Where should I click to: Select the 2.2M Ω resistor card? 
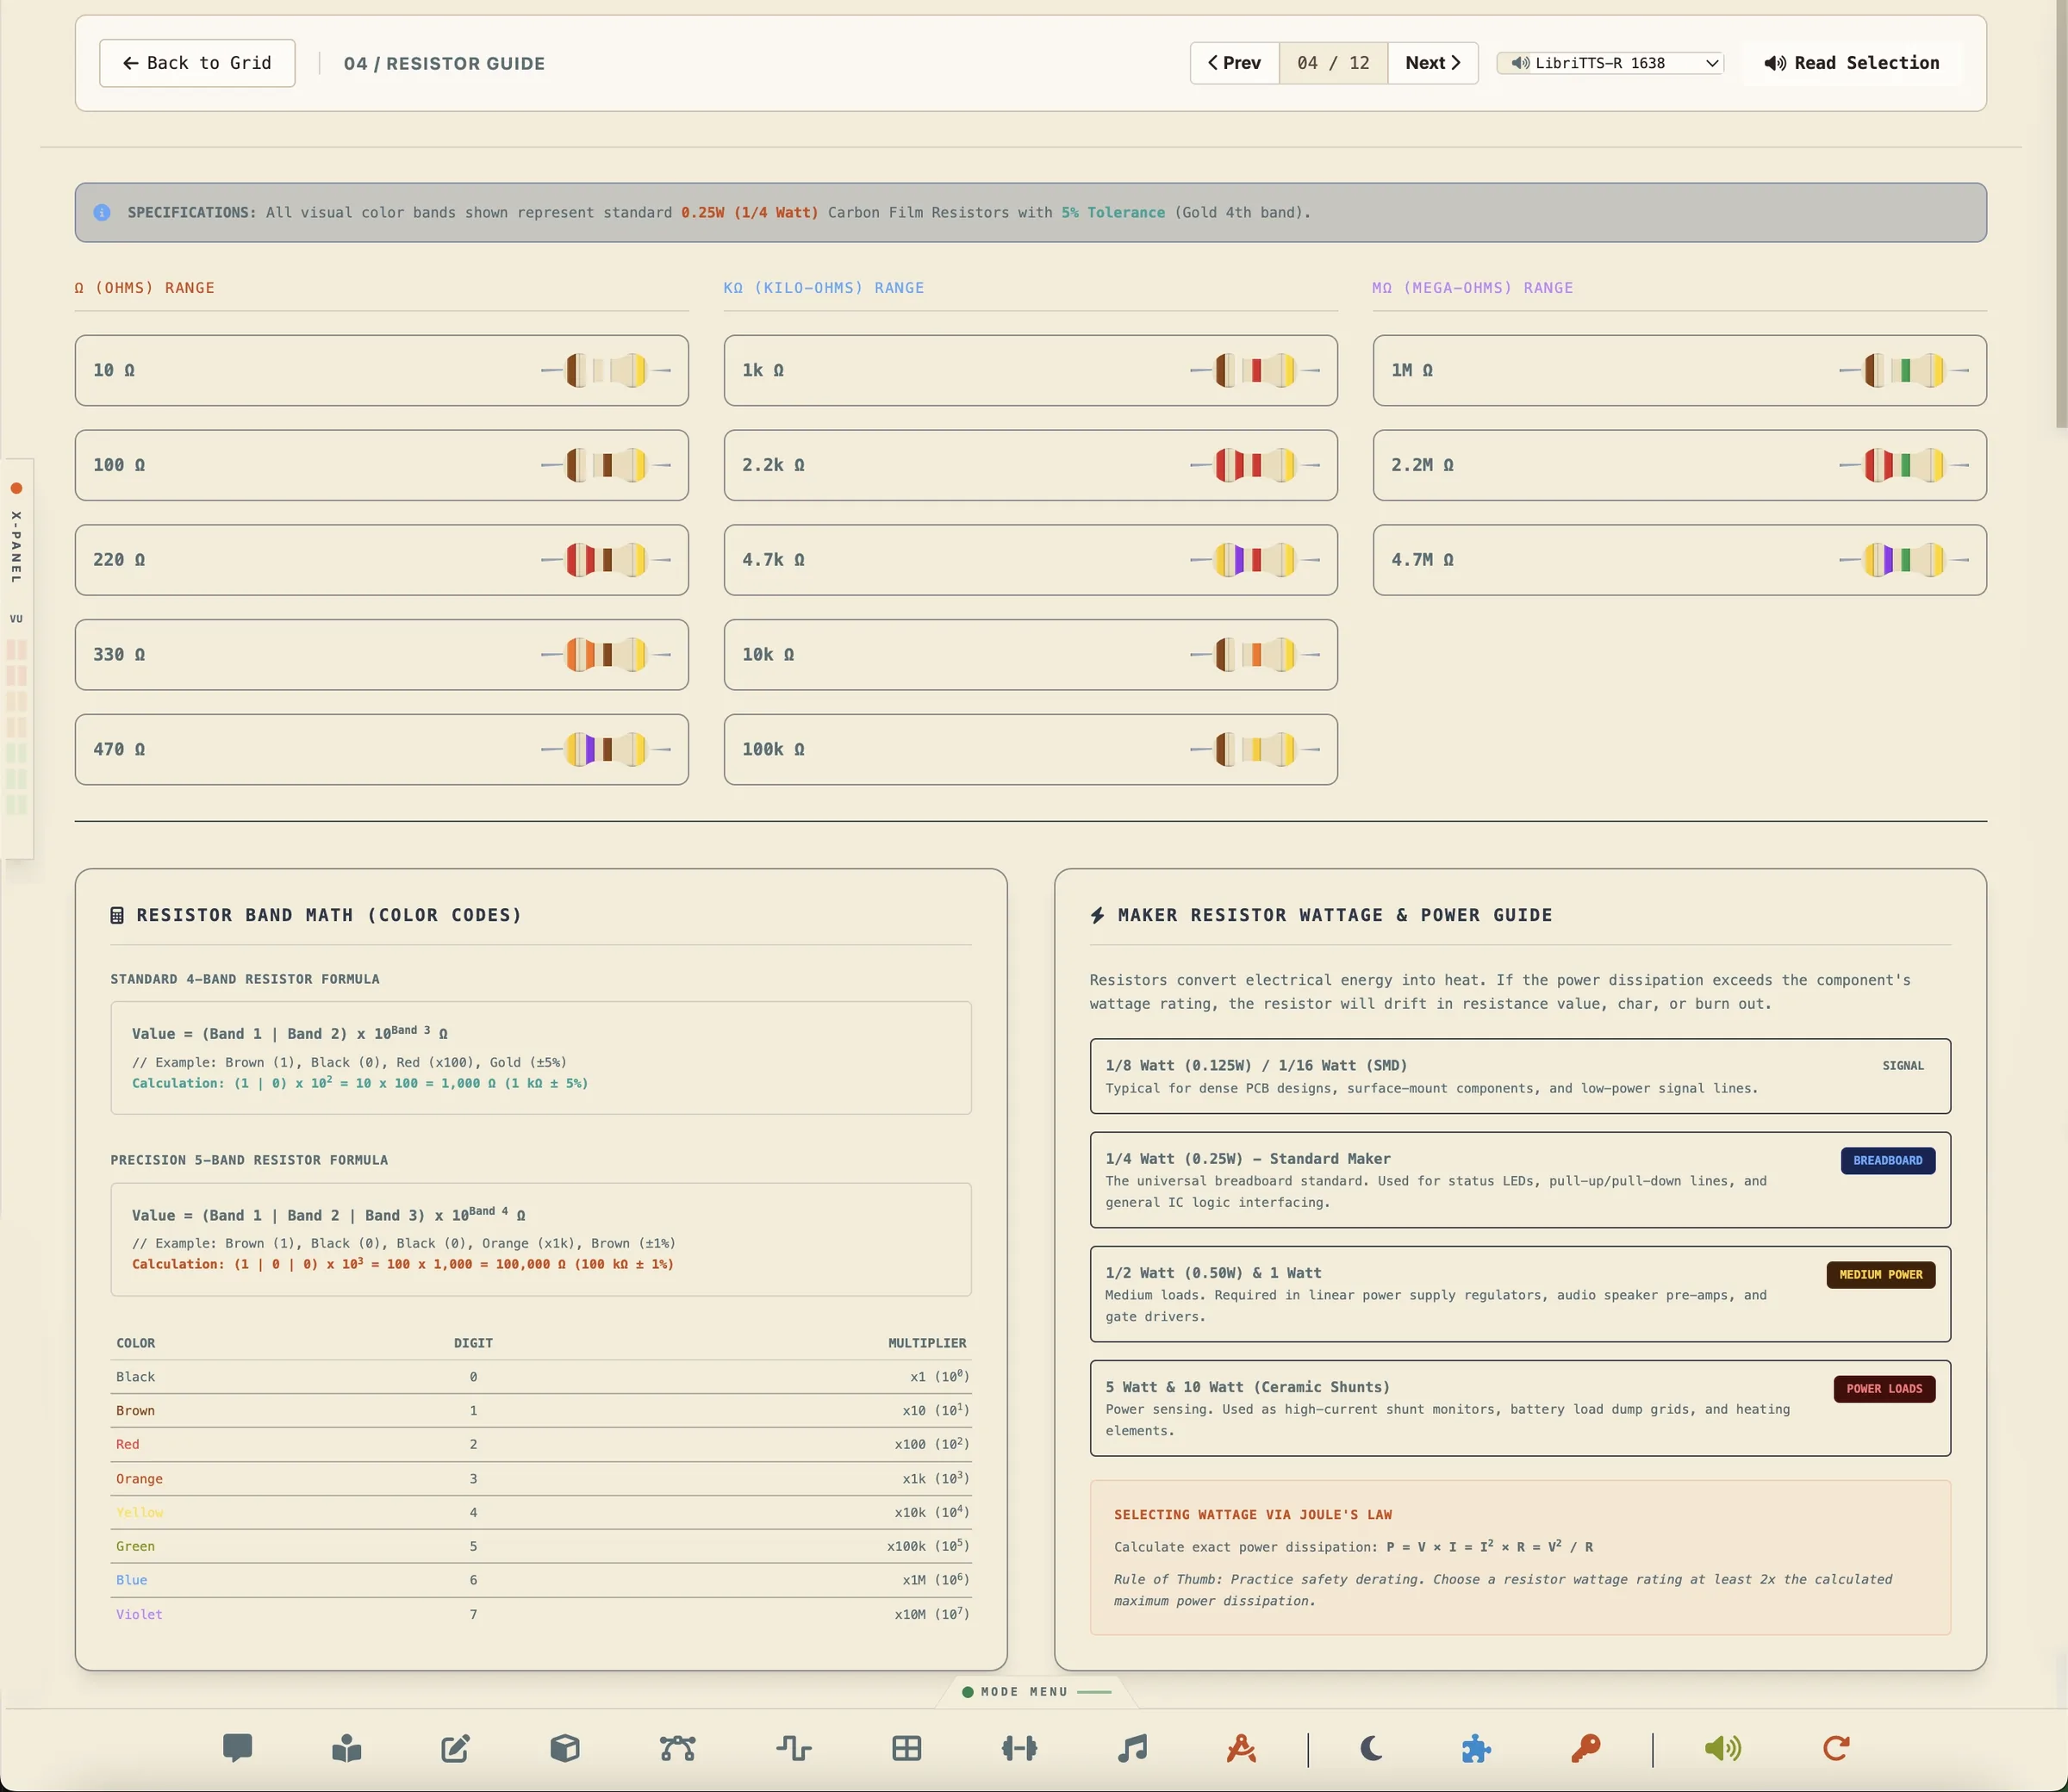coord(1679,465)
